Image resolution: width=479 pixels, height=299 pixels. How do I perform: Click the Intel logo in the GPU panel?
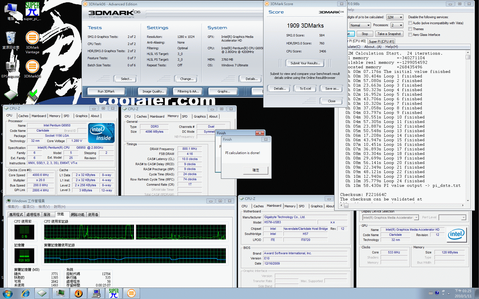tap(456, 235)
